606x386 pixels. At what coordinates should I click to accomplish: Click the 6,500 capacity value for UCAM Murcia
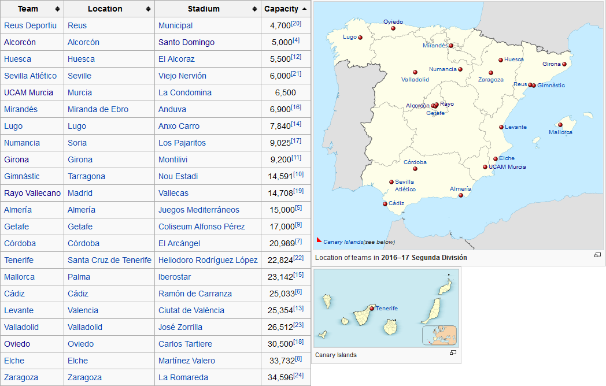(x=285, y=92)
